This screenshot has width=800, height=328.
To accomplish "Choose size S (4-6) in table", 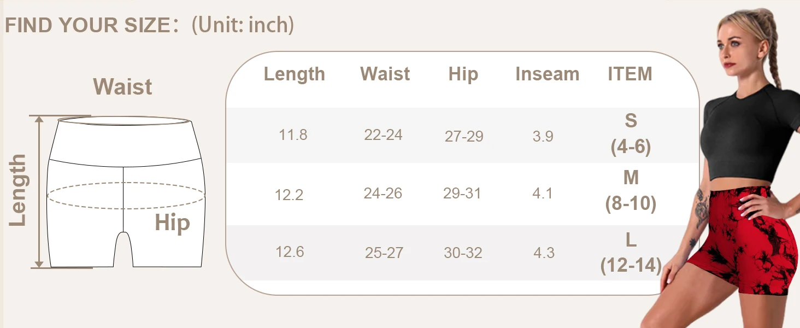I will point(631,134).
